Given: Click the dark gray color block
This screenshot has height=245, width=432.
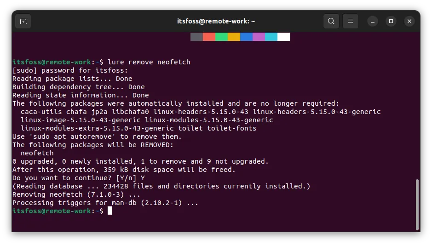Looking at the screenshot, I should (196, 37).
